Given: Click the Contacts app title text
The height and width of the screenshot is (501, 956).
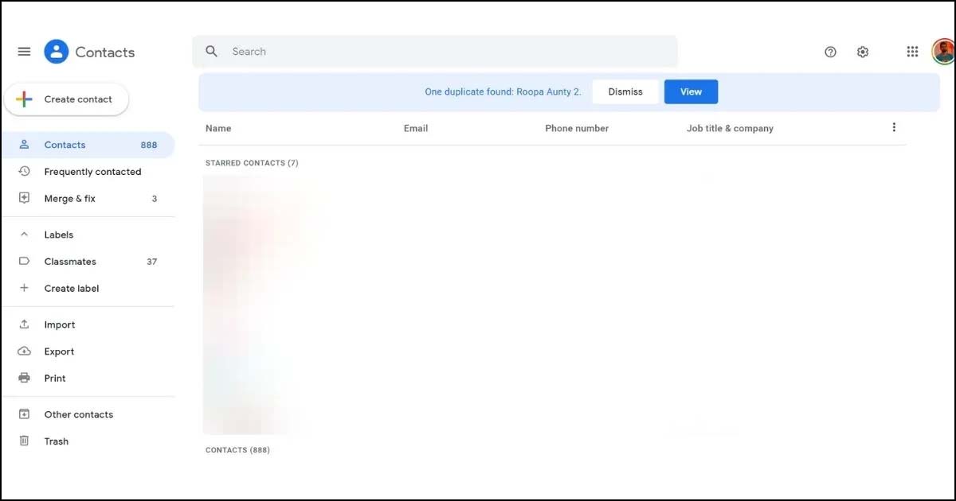Looking at the screenshot, I should coord(105,52).
